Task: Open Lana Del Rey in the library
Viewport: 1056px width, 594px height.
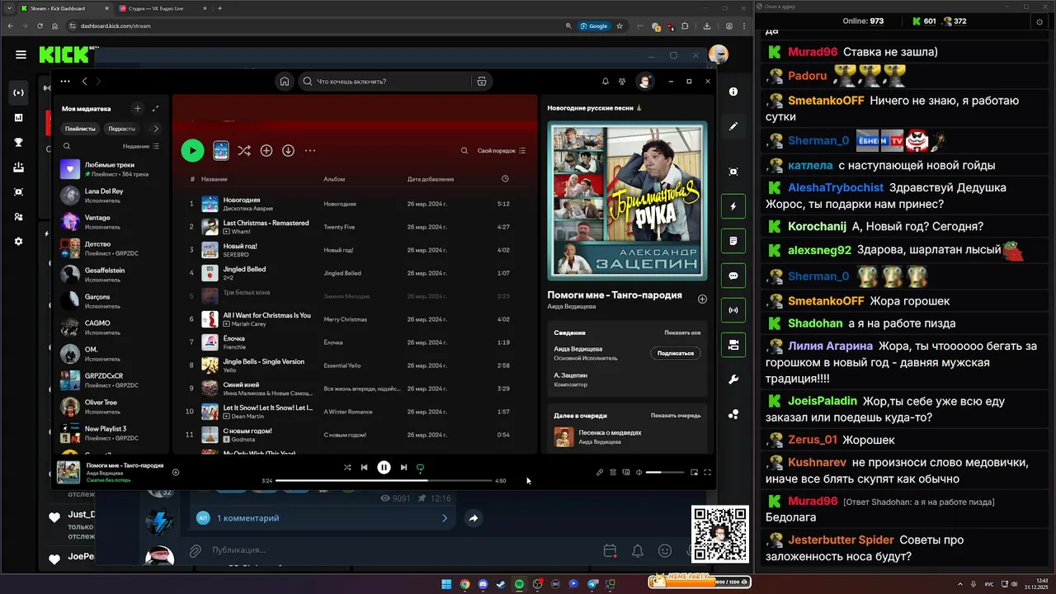Action: tap(111, 196)
